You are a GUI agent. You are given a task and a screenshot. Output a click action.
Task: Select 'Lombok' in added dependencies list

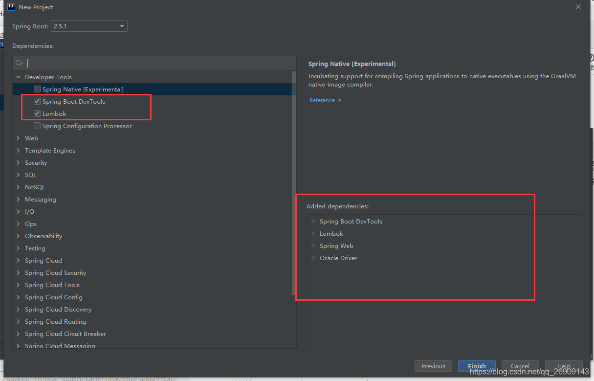[331, 234]
